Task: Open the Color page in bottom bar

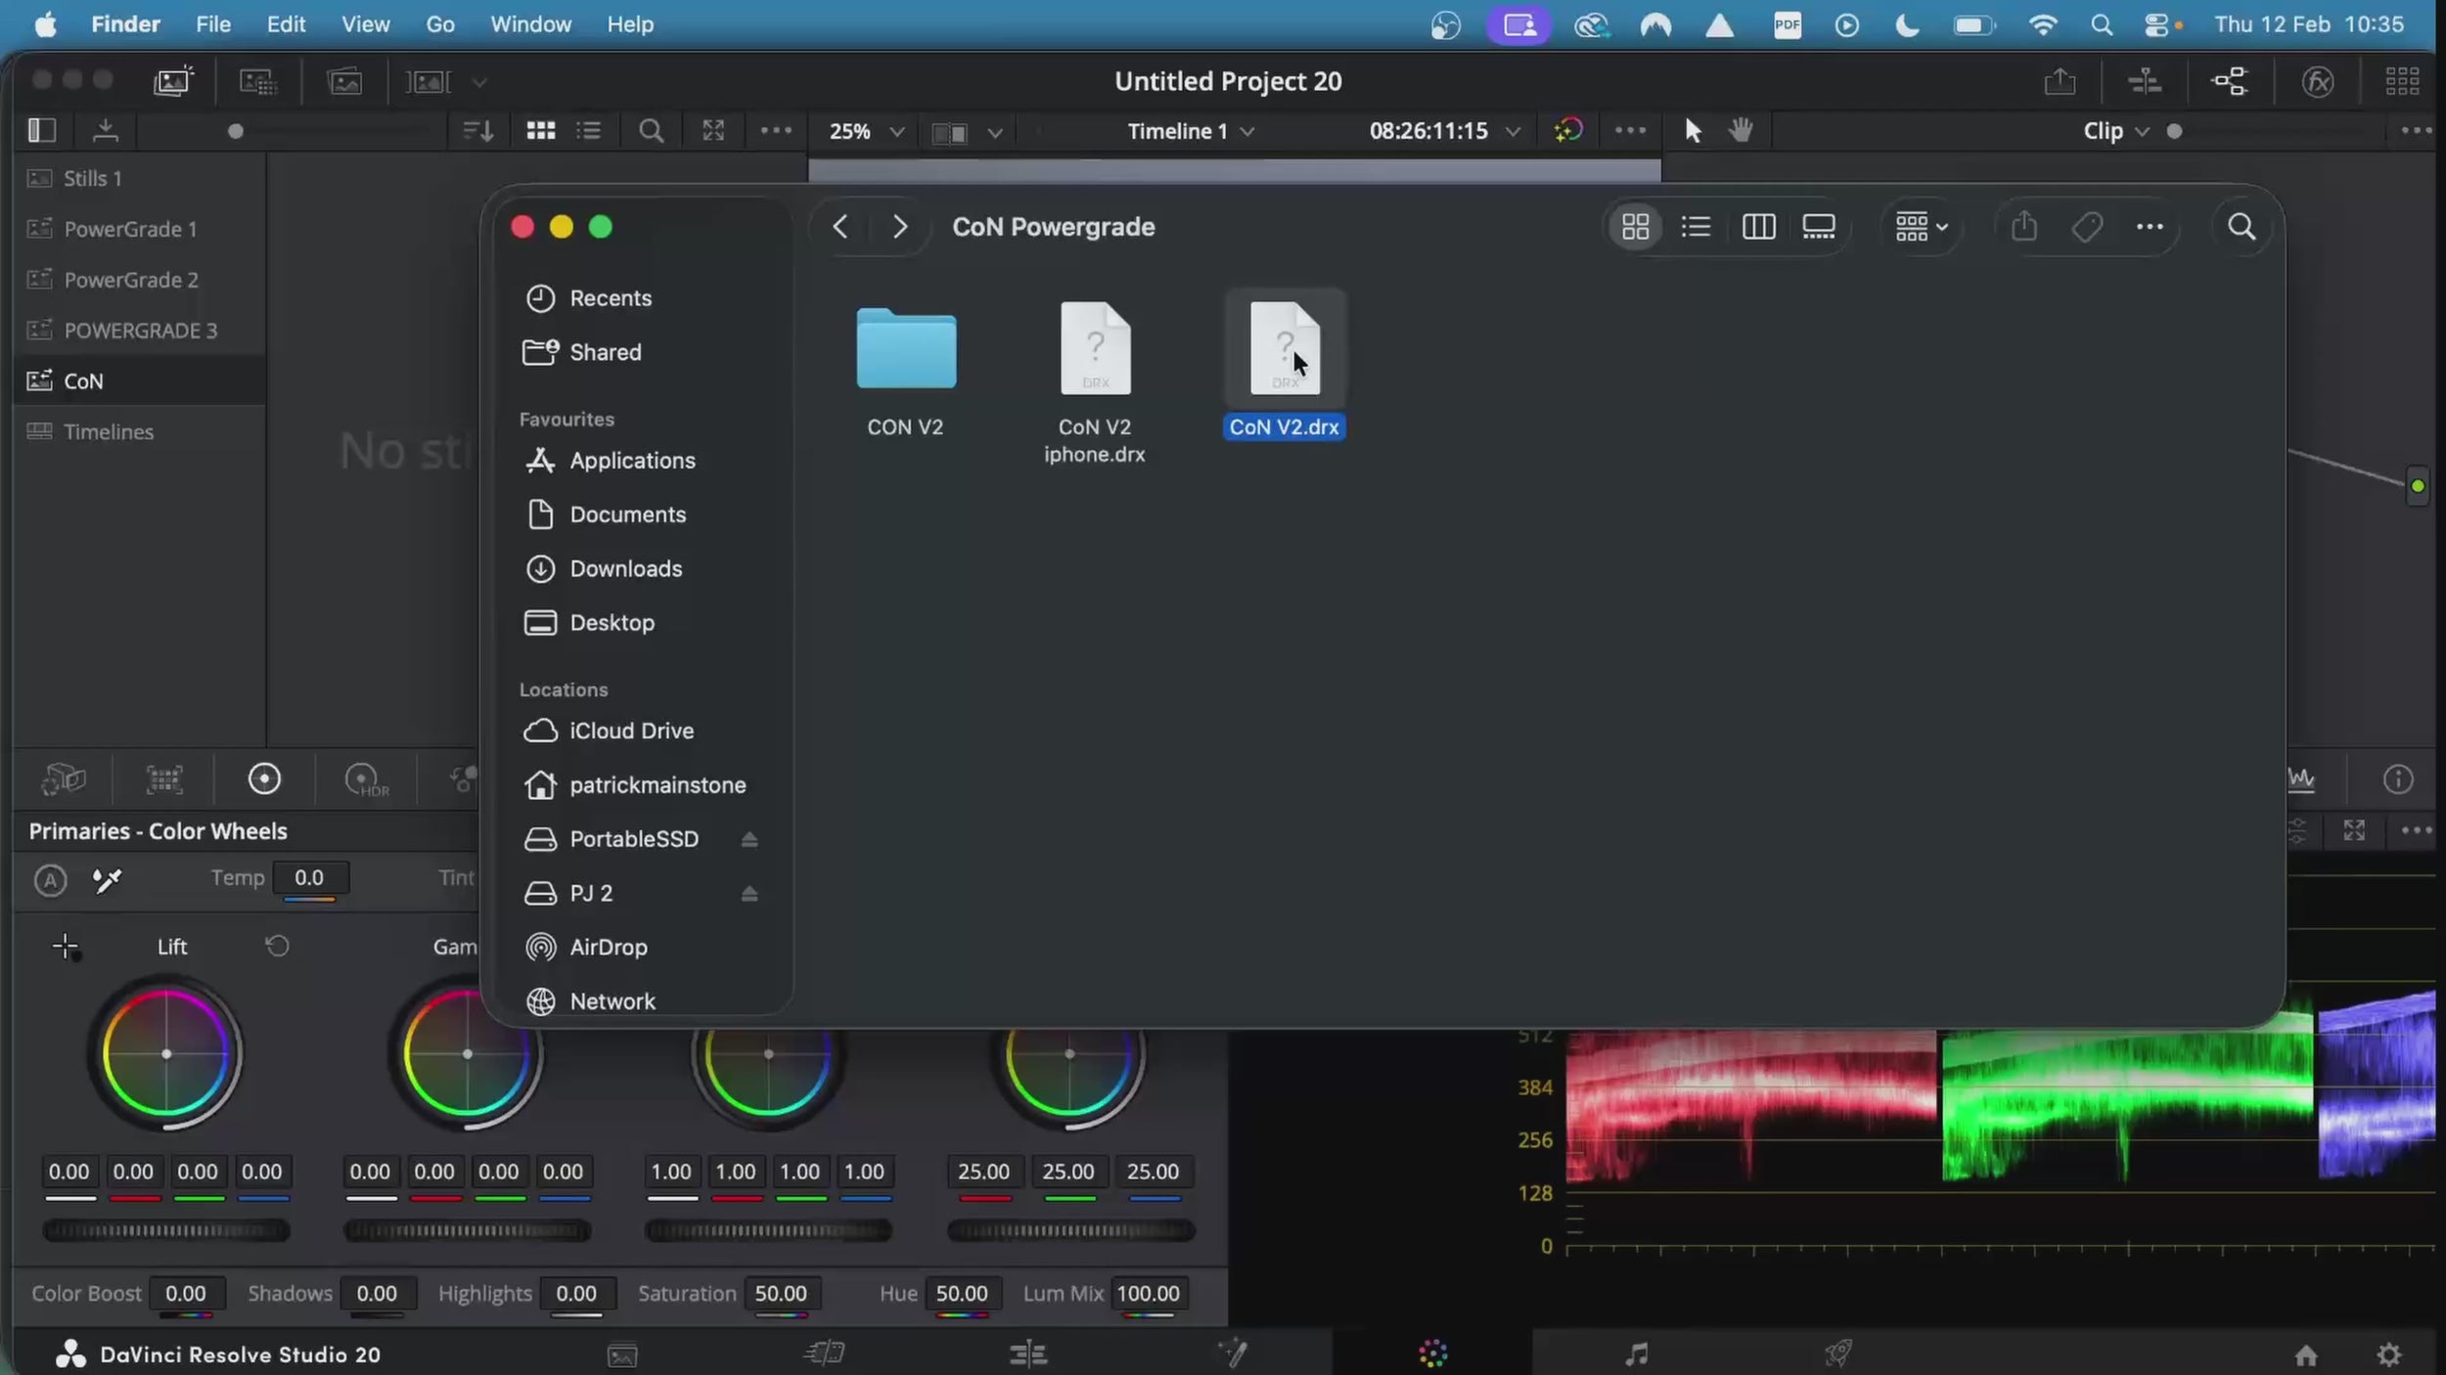Action: pyautogui.click(x=1432, y=1353)
